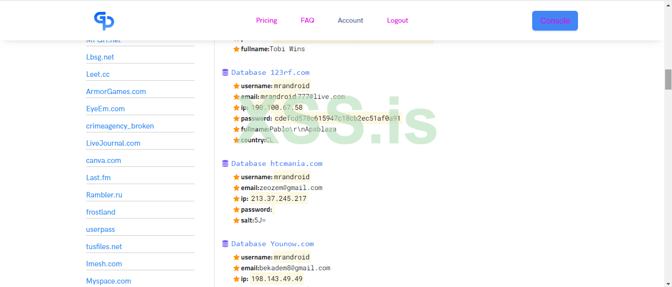The width and height of the screenshot is (672, 287).
Task: Click email value mrandroid777@live.com
Action: click(303, 96)
